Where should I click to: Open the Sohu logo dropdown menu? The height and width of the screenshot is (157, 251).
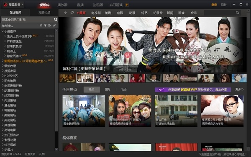click(x=13, y=5)
